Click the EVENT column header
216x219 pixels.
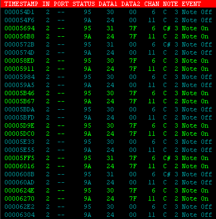tap(191, 4)
